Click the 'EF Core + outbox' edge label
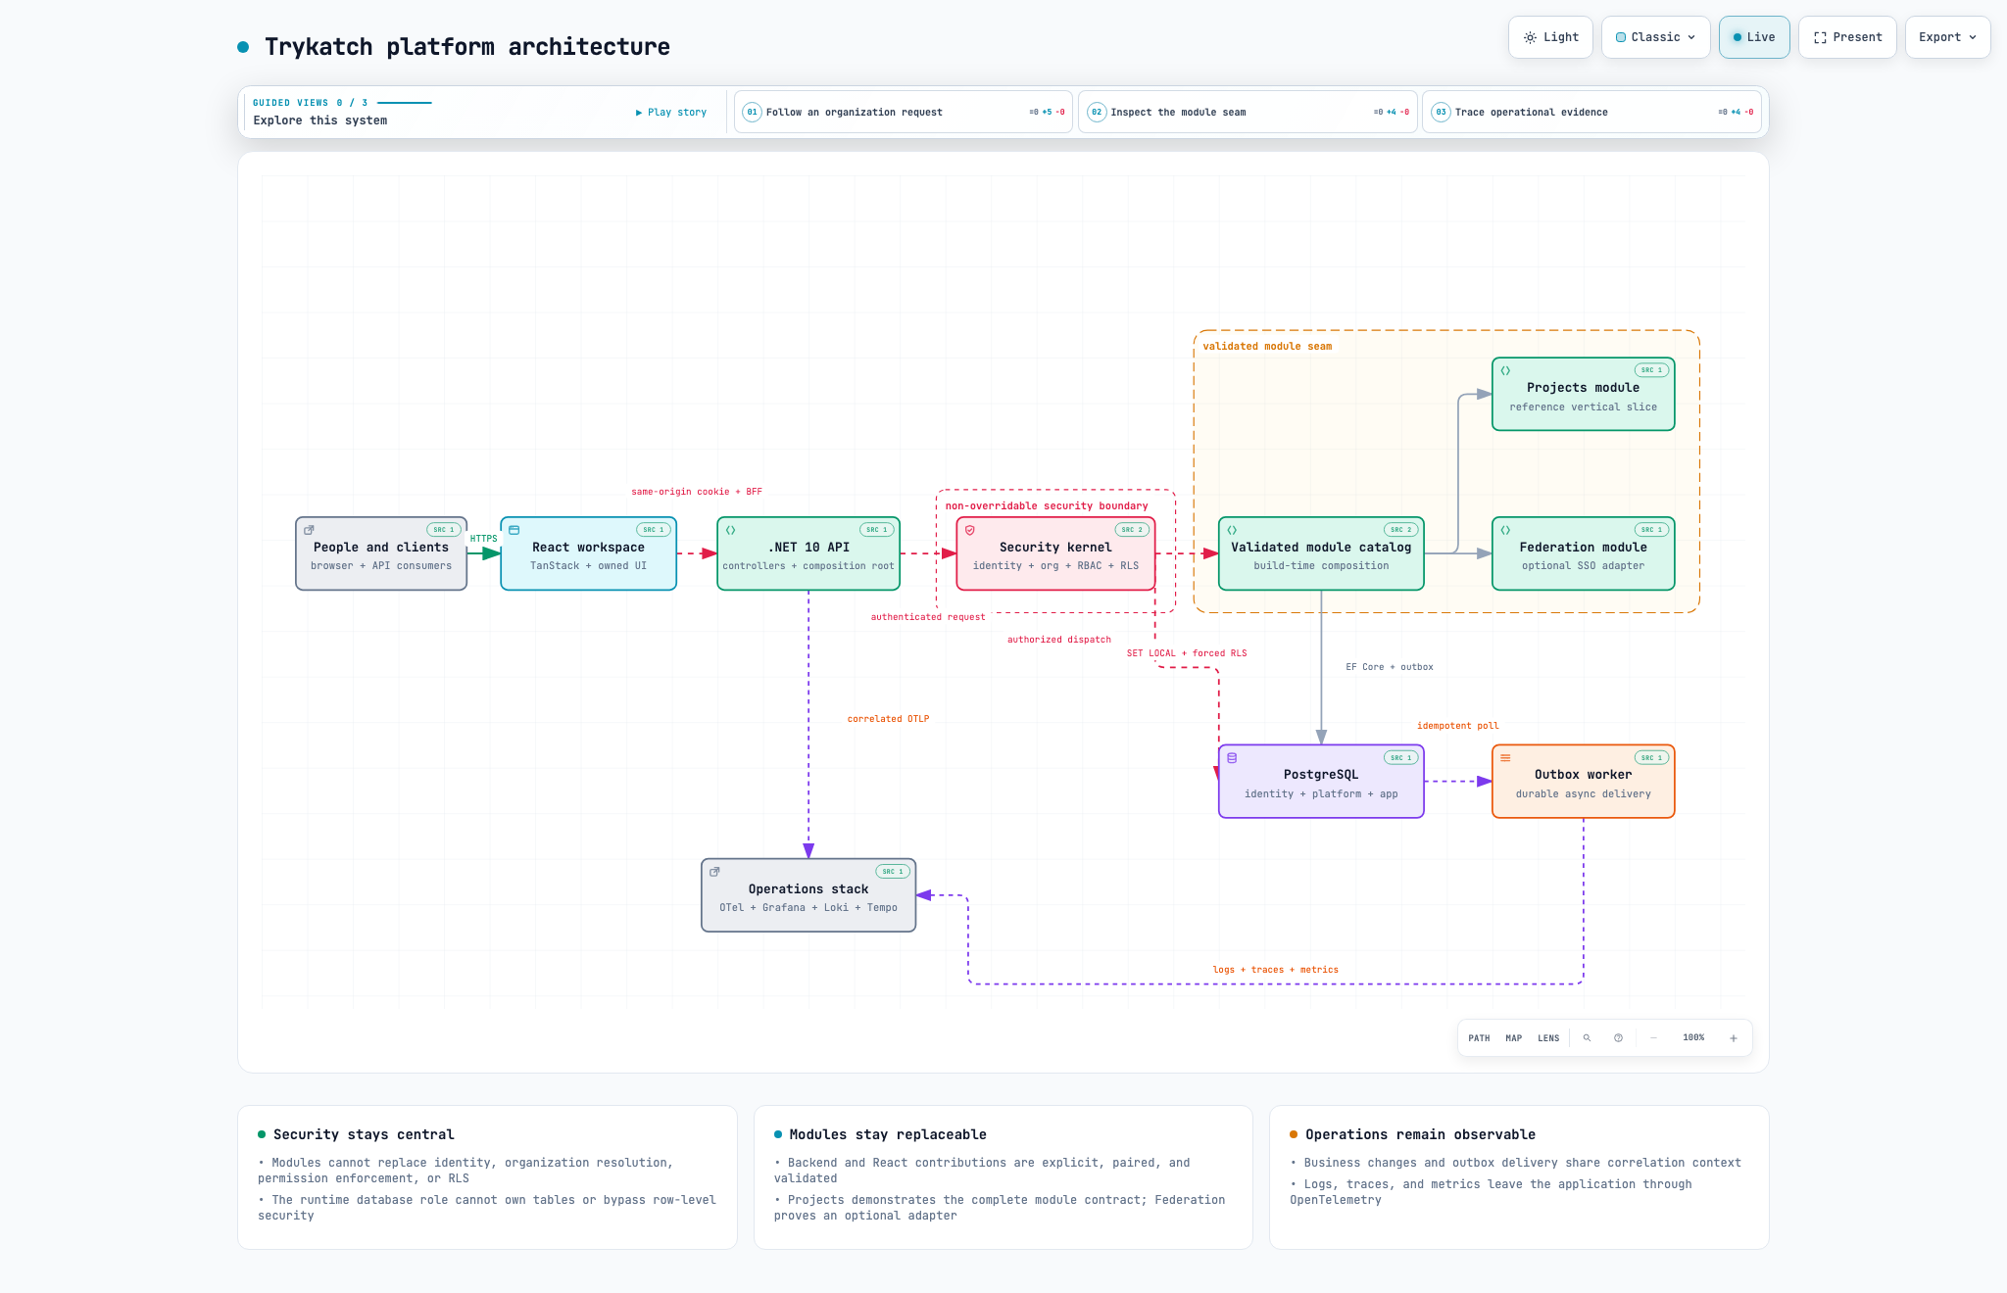Image resolution: width=2007 pixels, height=1293 pixels. pos(1390,667)
